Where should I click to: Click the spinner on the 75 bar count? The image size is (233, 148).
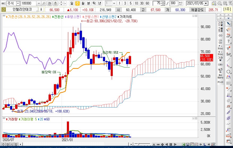pos(163,3)
